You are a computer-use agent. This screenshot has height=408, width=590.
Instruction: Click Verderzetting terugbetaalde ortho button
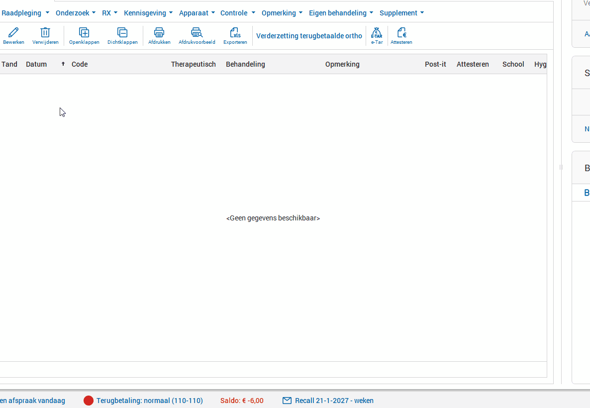point(309,36)
